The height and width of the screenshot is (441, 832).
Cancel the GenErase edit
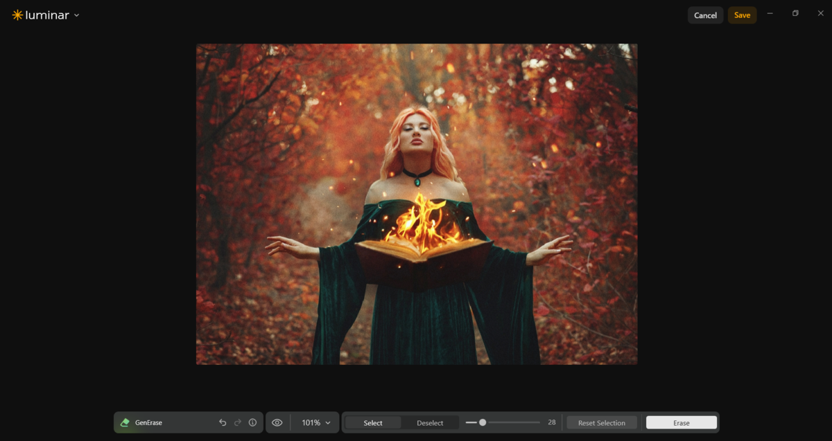705,15
